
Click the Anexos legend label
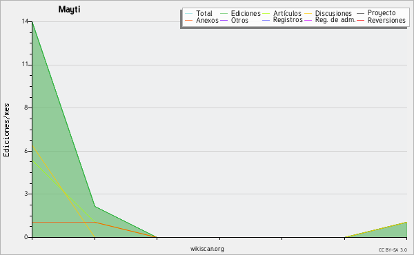[x=207, y=20]
